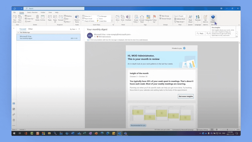Collapse the ribbon with the chevron
Screen dimensions: 252x142
tap(239, 25)
